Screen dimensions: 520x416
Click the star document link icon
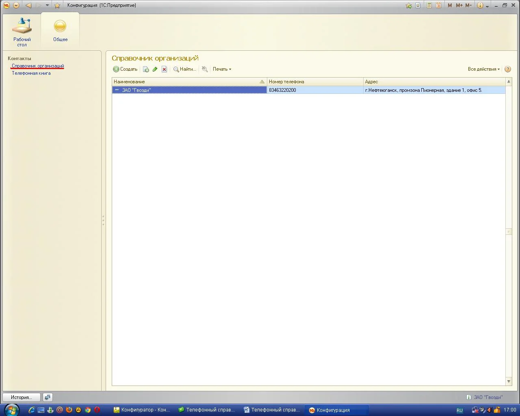point(418,5)
